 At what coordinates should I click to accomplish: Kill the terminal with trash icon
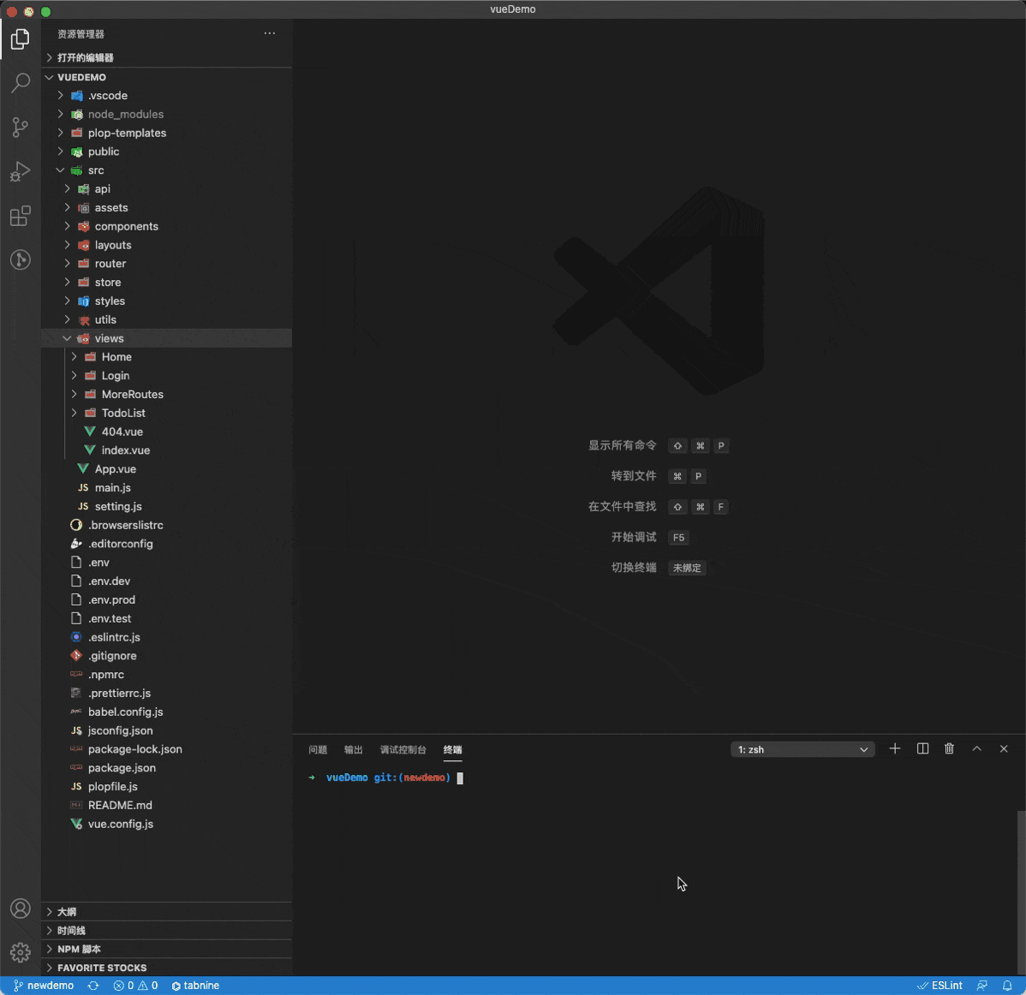949,748
